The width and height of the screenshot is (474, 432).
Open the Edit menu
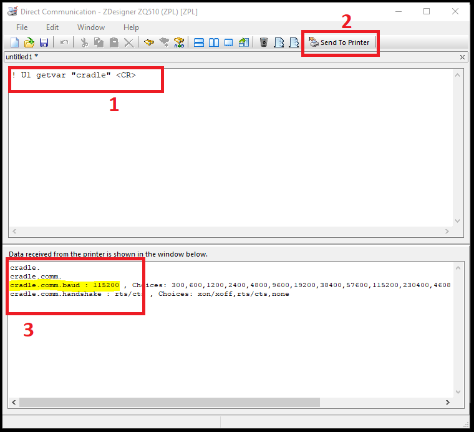[52, 27]
